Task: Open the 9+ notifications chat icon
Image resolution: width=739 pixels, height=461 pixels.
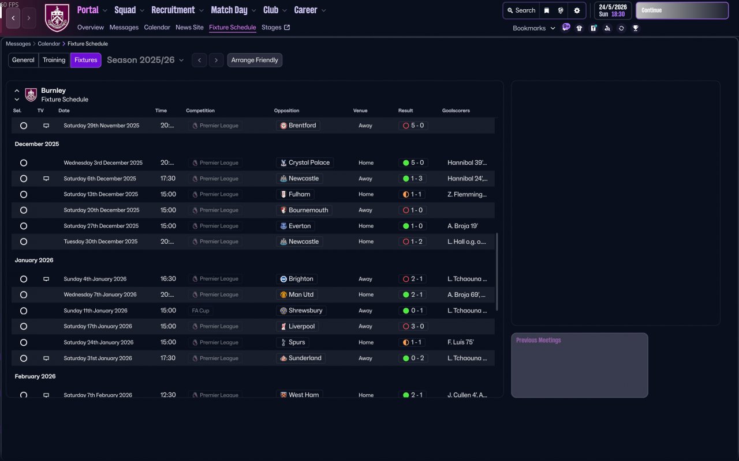Action: point(566,28)
